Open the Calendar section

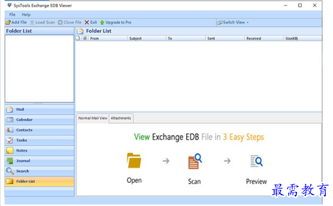point(24,120)
